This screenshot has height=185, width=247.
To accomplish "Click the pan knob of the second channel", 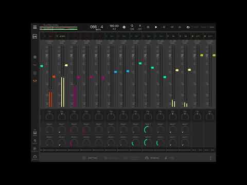I will tap(62, 117).
